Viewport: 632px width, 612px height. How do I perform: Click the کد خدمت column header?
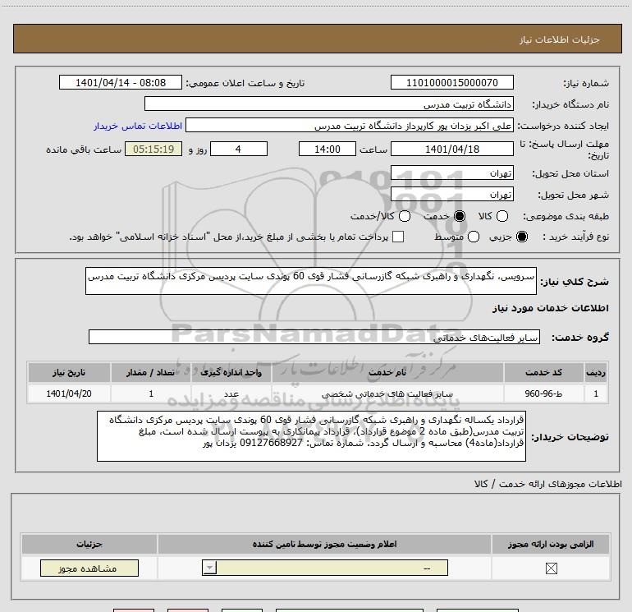(x=543, y=372)
